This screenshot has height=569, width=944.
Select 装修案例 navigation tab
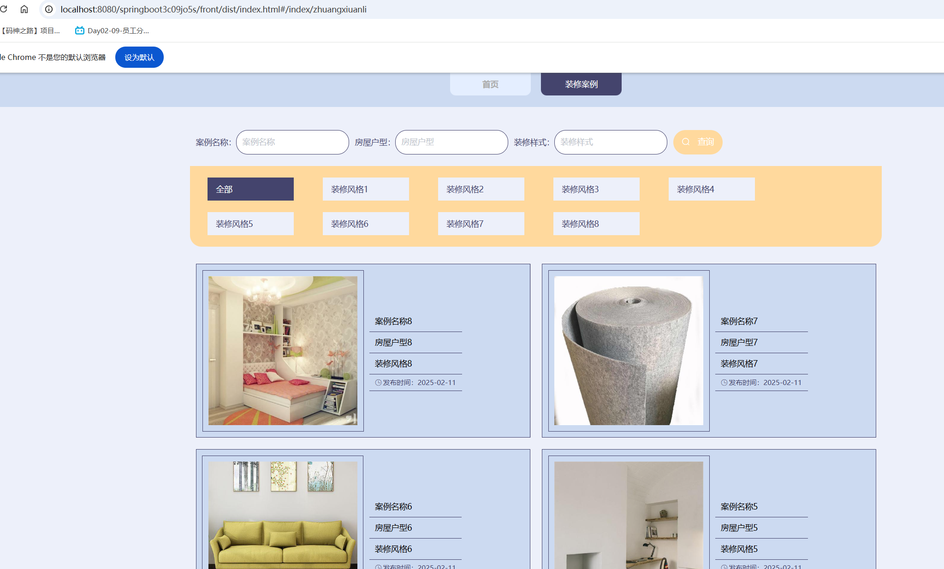coord(581,84)
